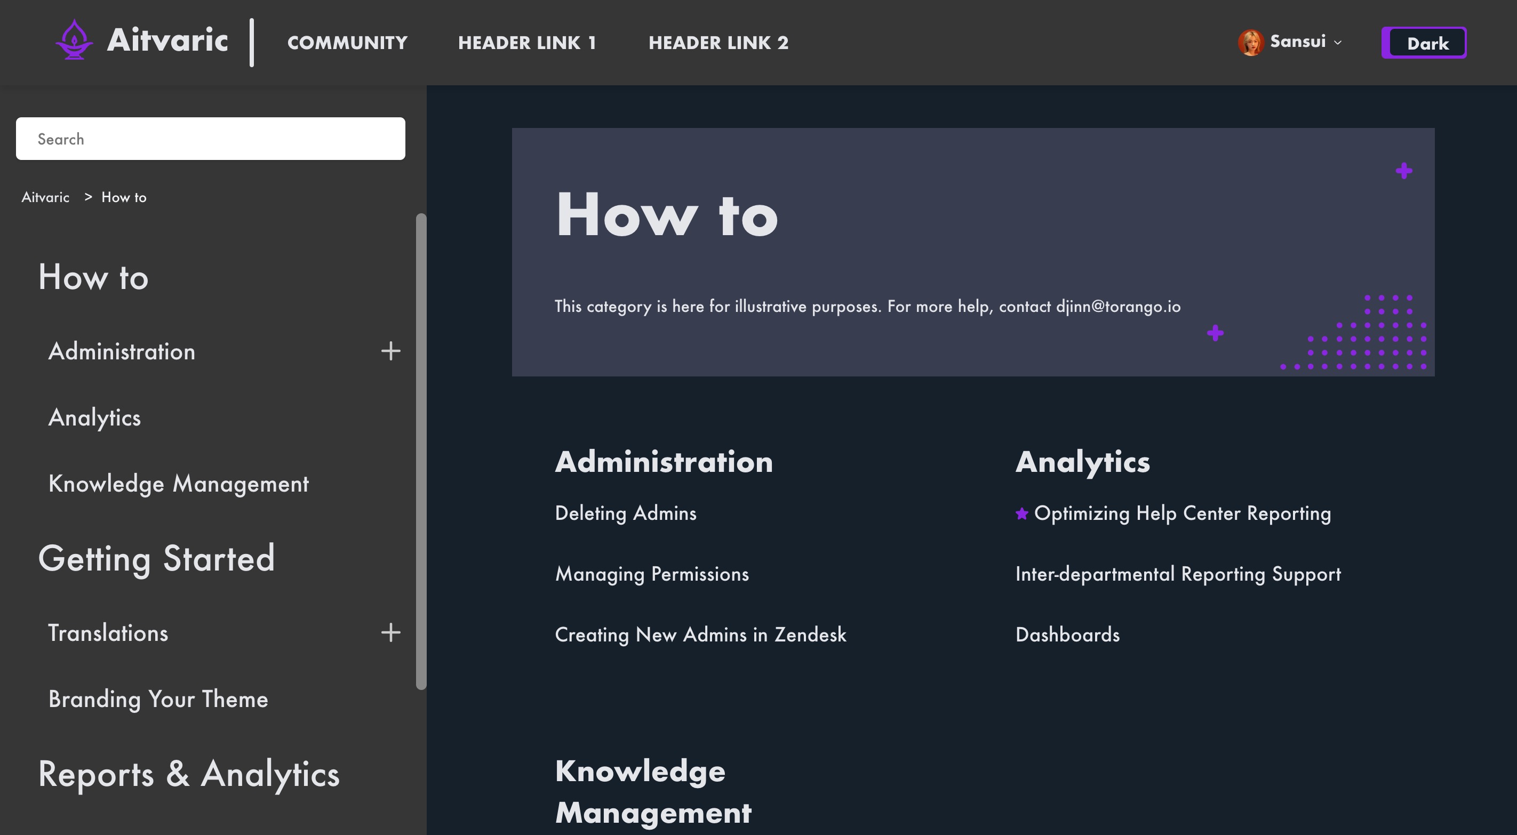1517x835 pixels.
Task: Click the purple plus decoration in banner corner
Action: click(x=1404, y=171)
